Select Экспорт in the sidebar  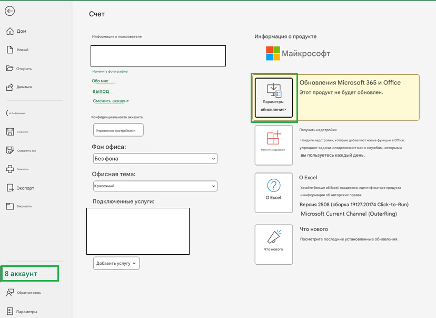click(20, 188)
